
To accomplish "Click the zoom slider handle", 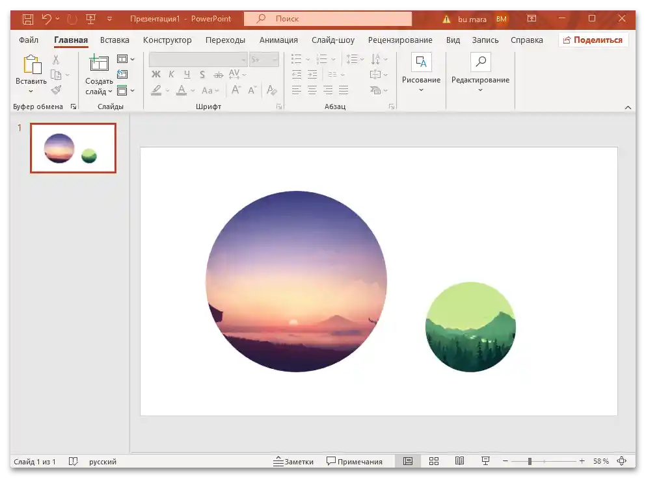I will tap(530, 461).
